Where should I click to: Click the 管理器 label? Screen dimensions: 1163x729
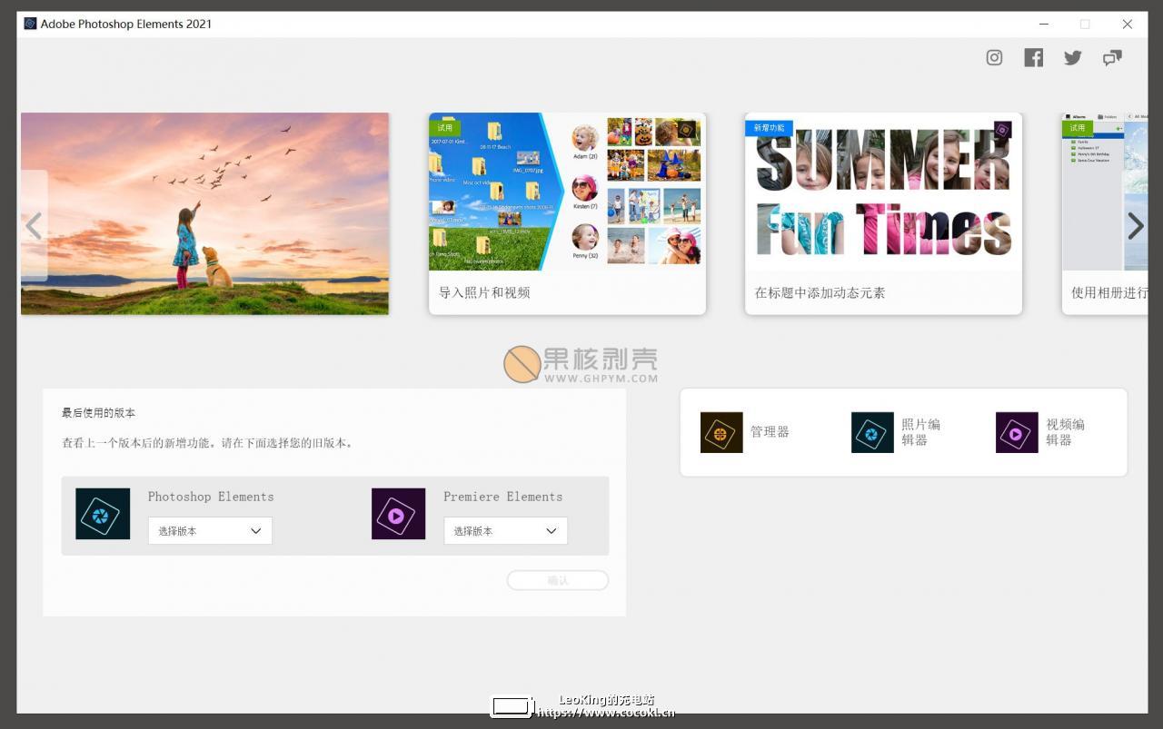(770, 432)
